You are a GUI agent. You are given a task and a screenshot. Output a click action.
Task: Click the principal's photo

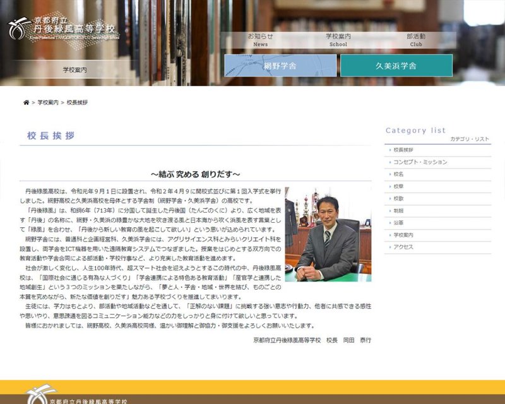tap(328, 234)
